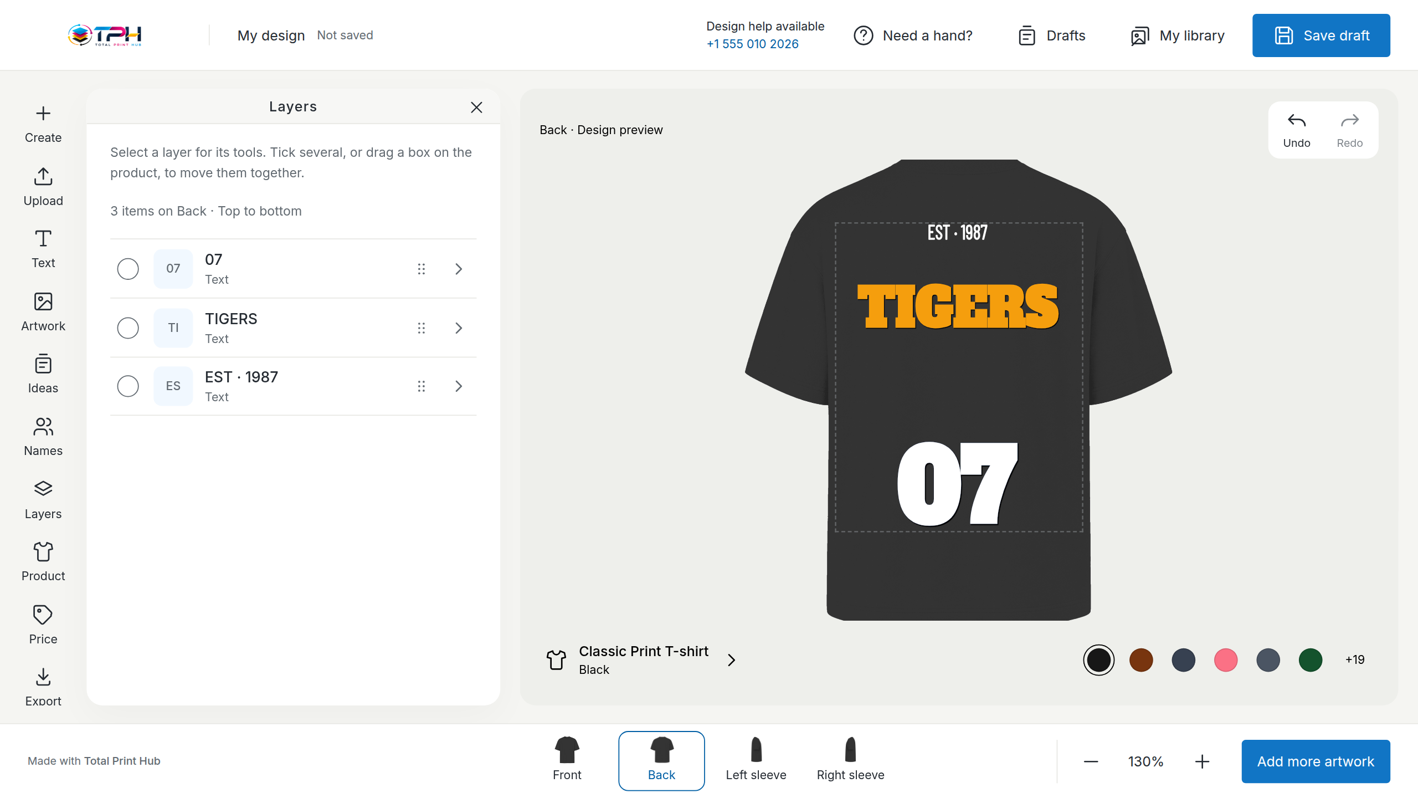
Task: Click the Undo arrow
Action: pos(1297,130)
